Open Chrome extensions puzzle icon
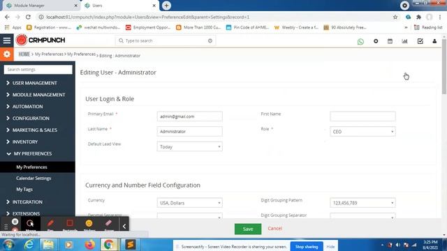The height and width of the screenshot is (251, 447). [418, 17]
